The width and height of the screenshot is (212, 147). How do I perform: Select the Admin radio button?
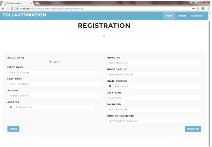[x=50, y=62]
